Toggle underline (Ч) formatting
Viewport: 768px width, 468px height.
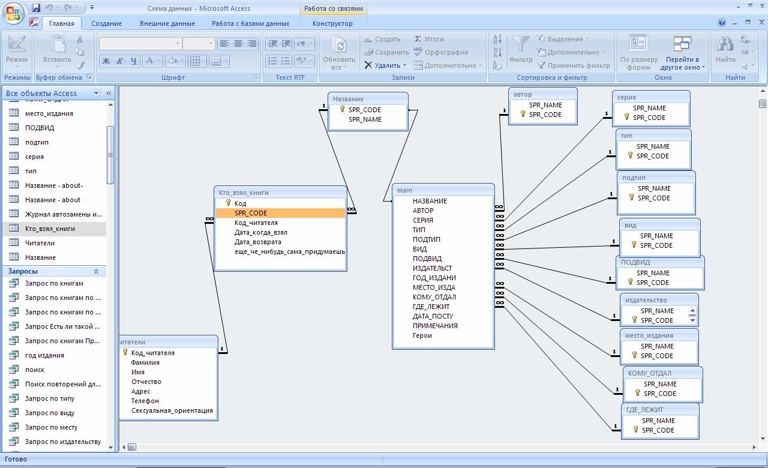[x=133, y=61]
